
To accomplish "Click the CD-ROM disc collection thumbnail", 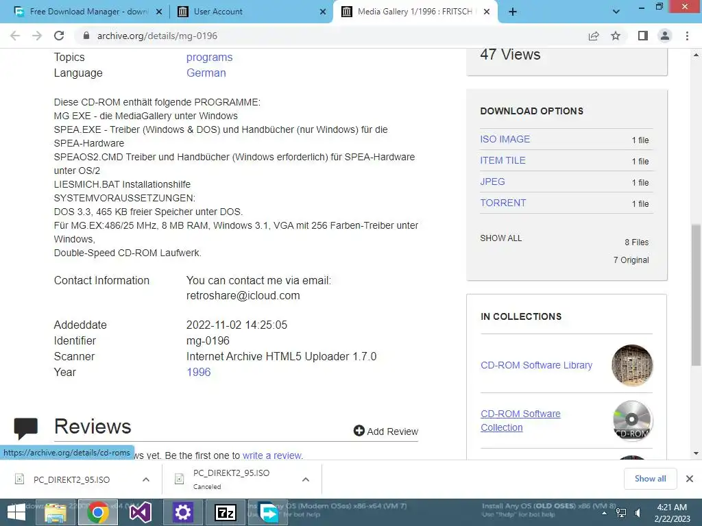I will (632, 421).
